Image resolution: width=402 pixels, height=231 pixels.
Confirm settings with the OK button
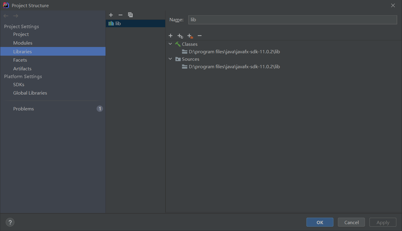(320, 222)
